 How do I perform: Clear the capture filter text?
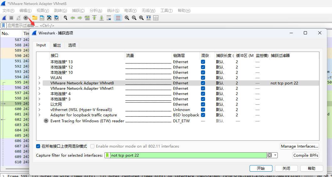[x=269, y=155]
